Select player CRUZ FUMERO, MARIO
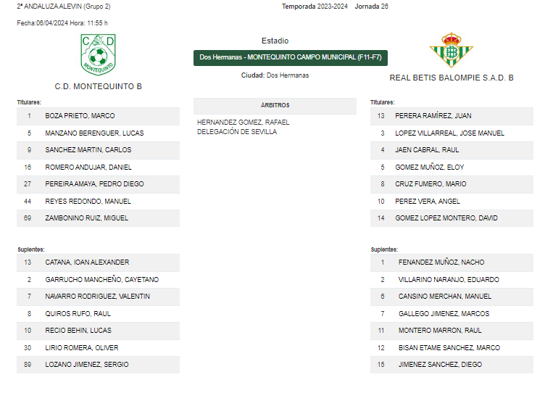Image resolution: width=553 pixels, height=393 pixels. coord(452,184)
